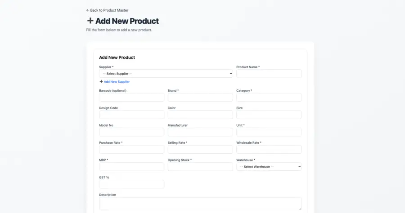Click the Model No field
The width and height of the screenshot is (405, 213).
[x=131, y=132]
